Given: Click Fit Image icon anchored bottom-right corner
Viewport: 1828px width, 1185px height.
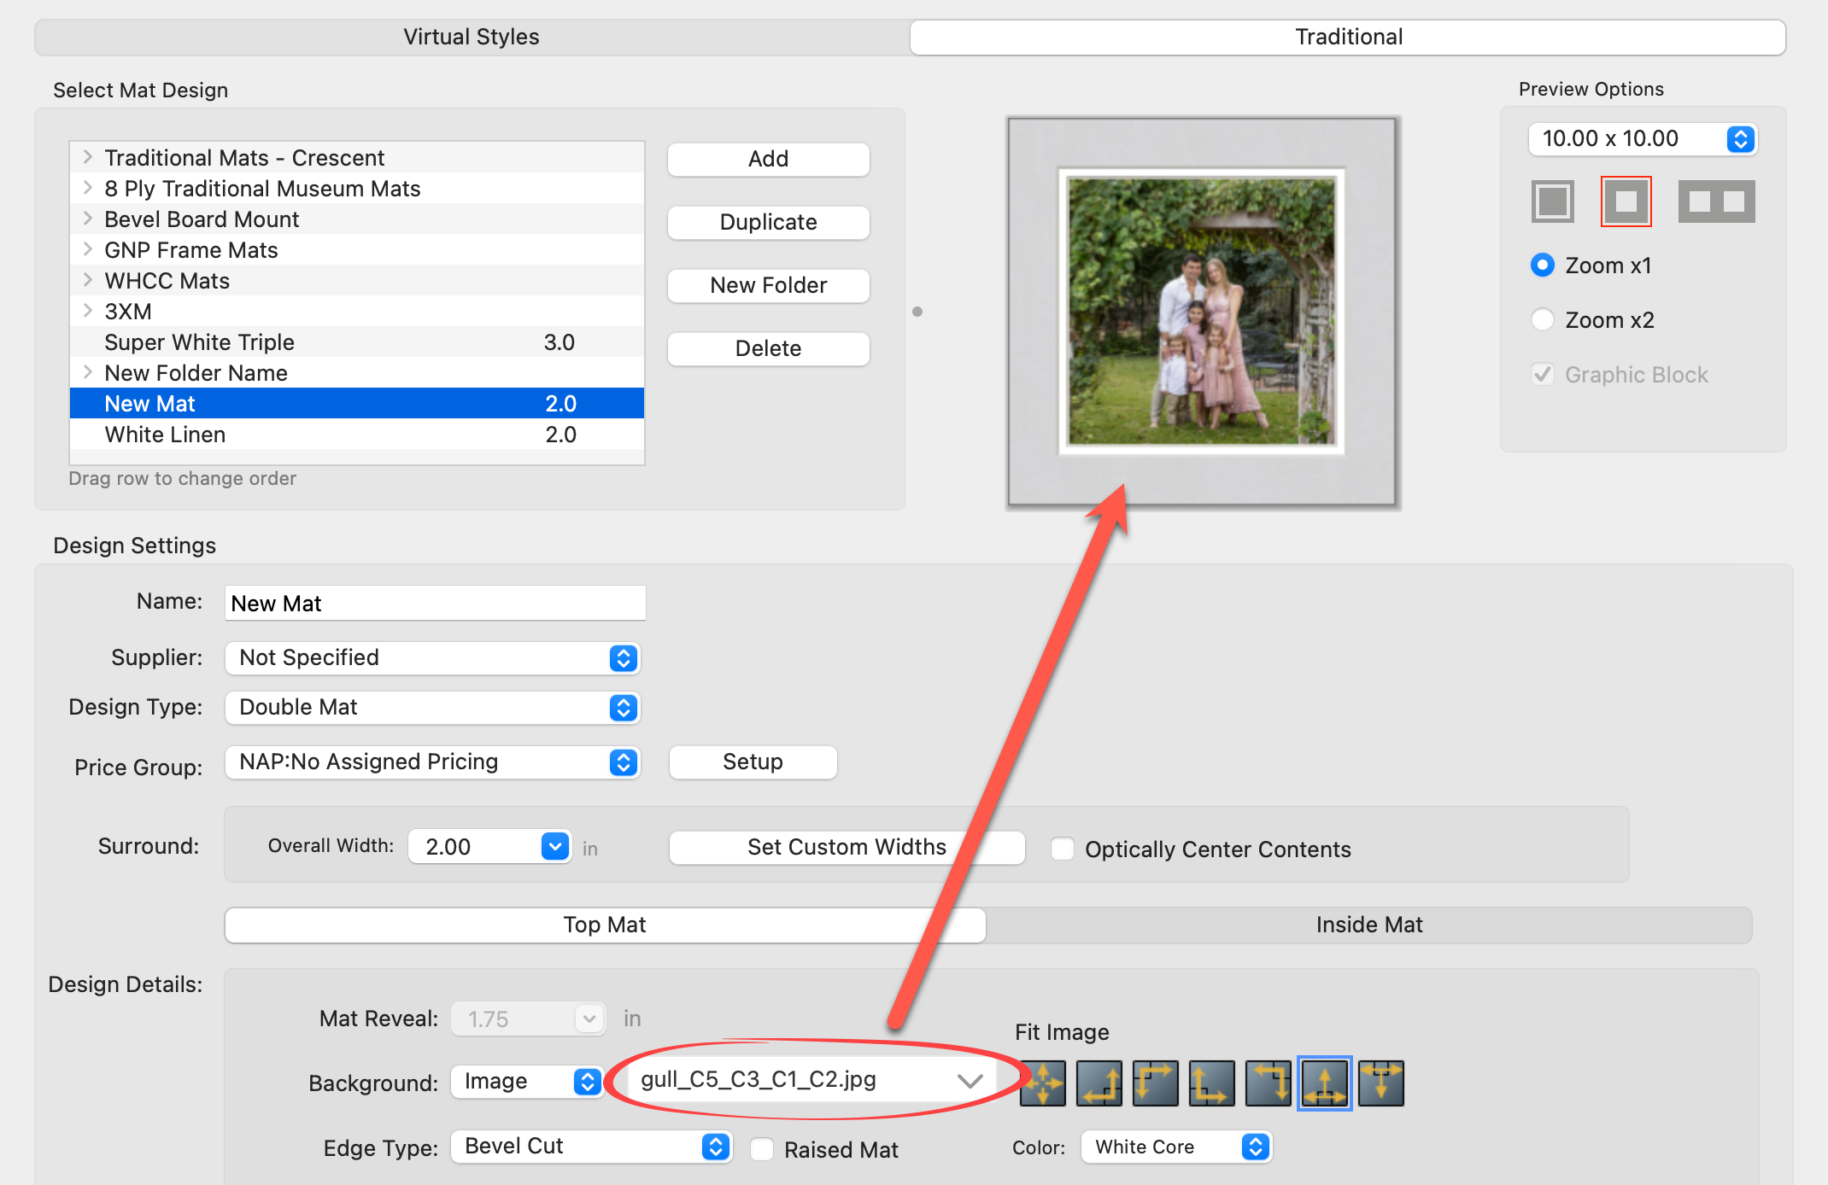Looking at the screenshot, I should pyautogui.click(x=1099, y=1083).
